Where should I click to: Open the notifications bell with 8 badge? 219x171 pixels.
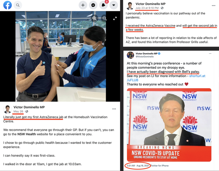[x=103, y=5]
